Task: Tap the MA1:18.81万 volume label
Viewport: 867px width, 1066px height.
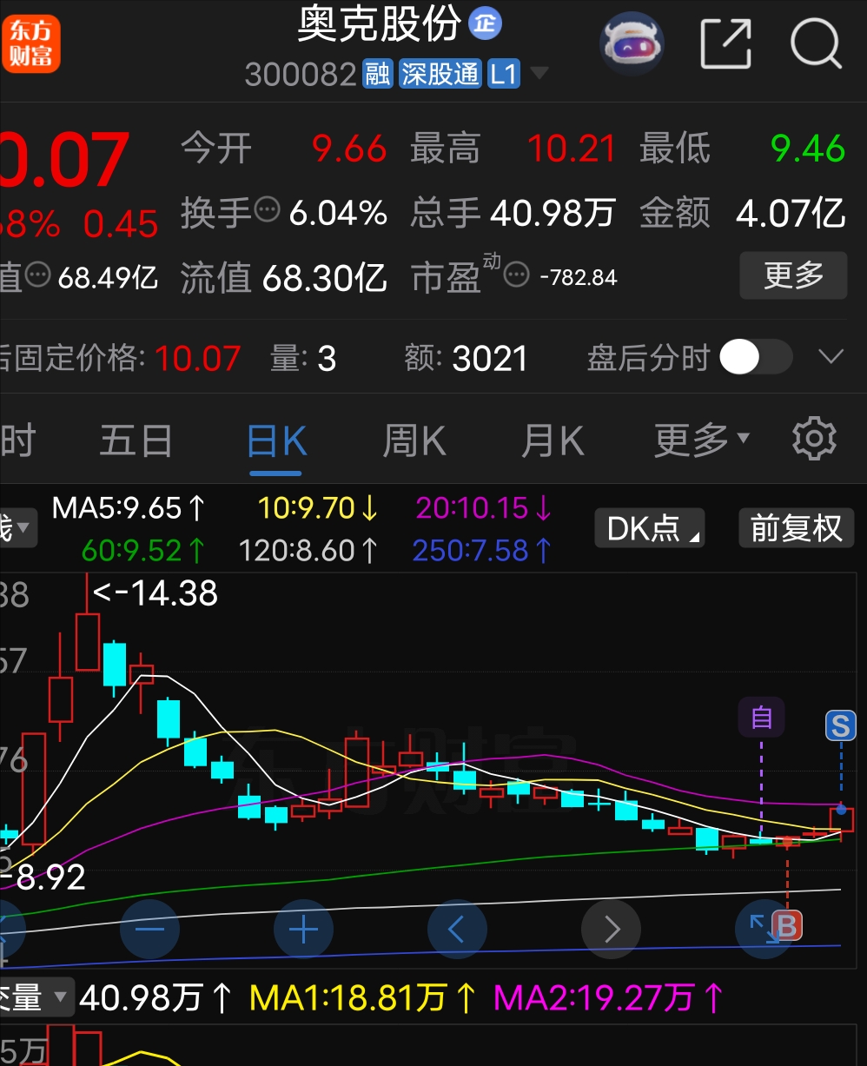Action: tap(363, 997)
